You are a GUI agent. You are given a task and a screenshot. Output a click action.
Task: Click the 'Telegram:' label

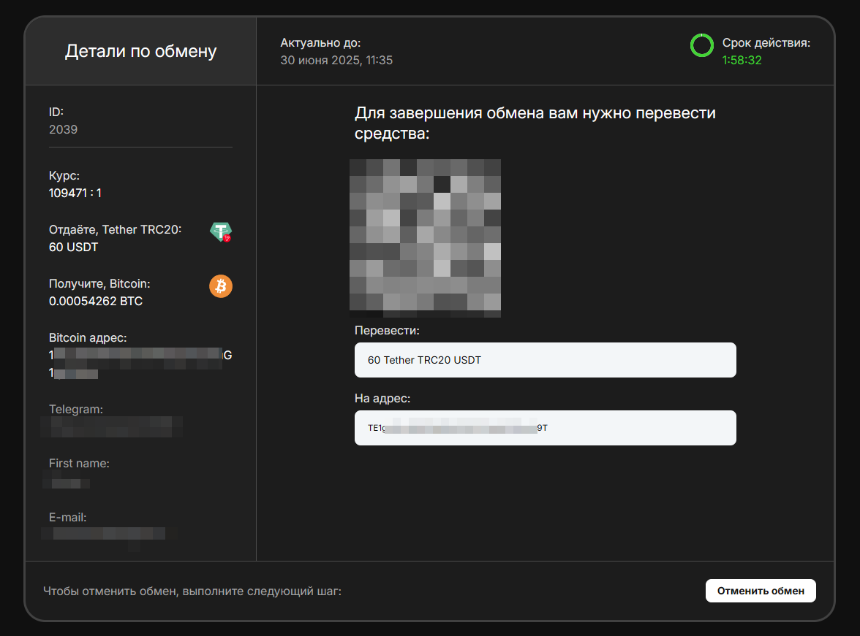(76, 409)
